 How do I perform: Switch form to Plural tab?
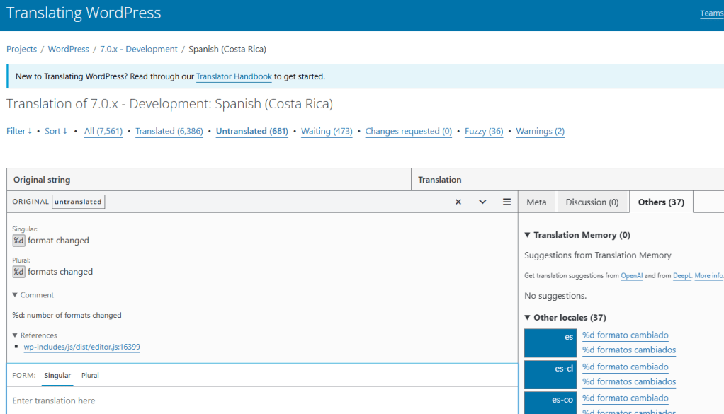[90, 376]
